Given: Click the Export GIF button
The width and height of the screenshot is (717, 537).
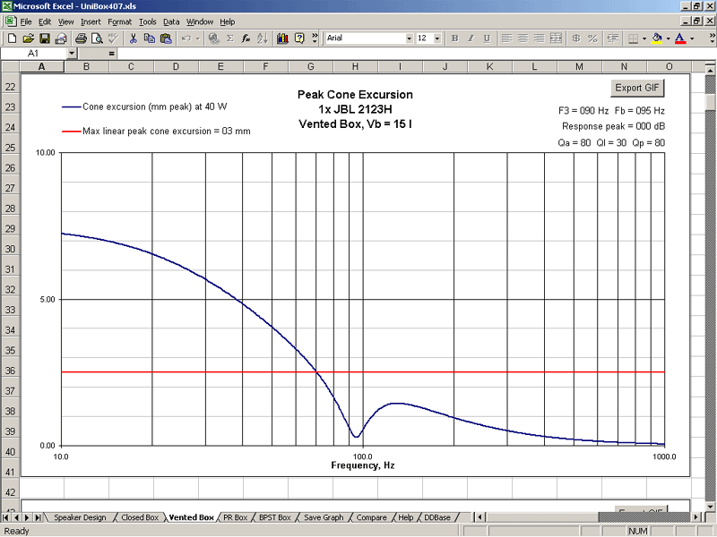Looking at the screenshot, I should (637, 88).
